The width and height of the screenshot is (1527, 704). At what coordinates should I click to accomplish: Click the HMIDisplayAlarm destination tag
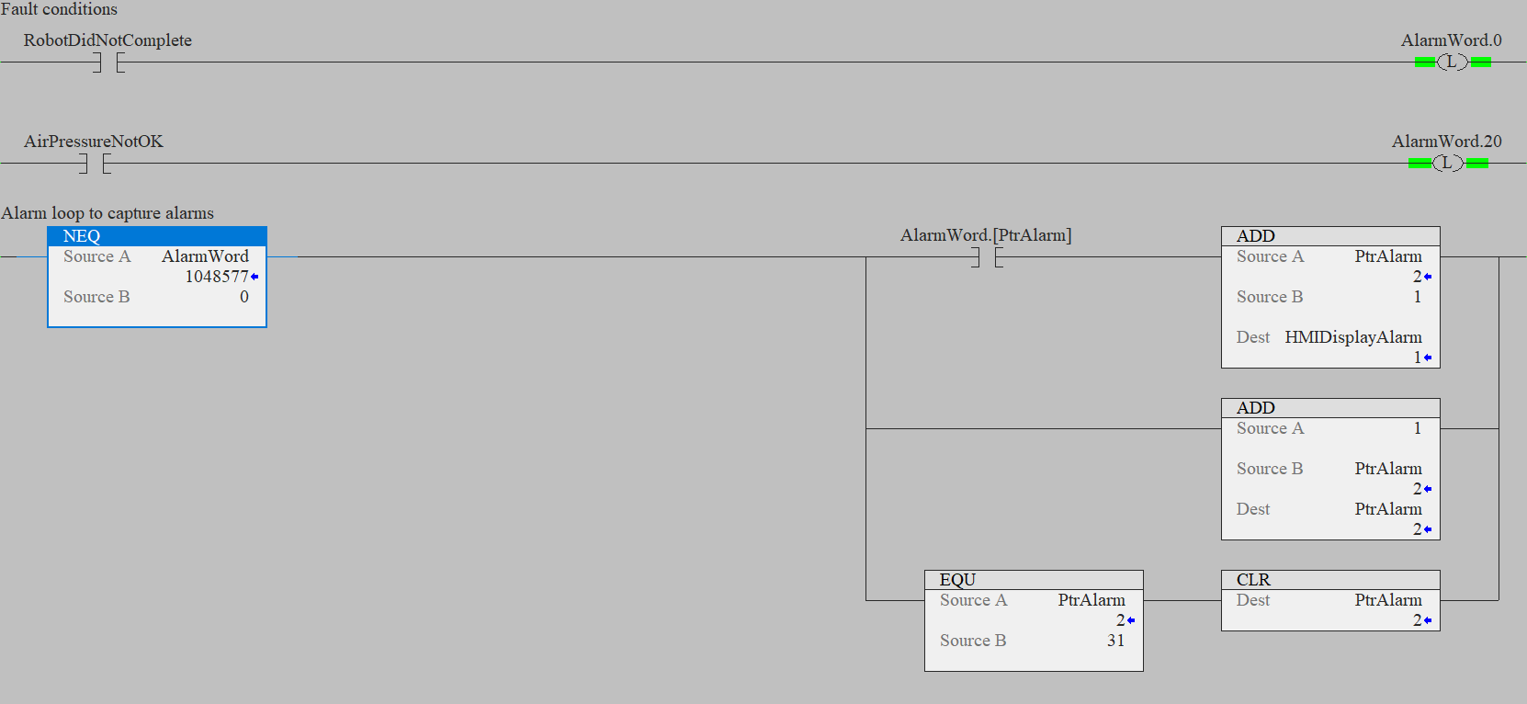[x=1352, y=337]
